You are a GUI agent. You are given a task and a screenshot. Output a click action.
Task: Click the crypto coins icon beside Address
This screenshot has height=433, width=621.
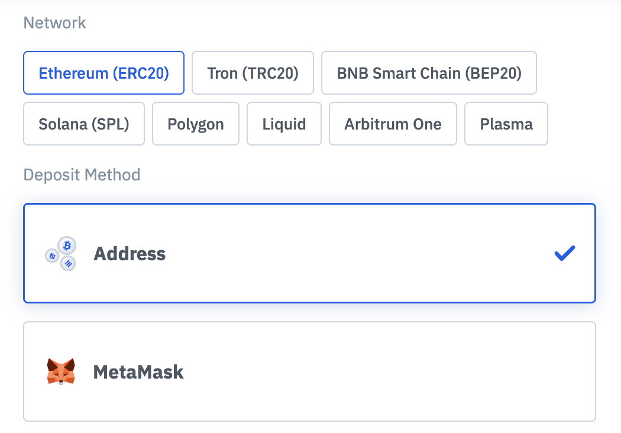point(61,254)
